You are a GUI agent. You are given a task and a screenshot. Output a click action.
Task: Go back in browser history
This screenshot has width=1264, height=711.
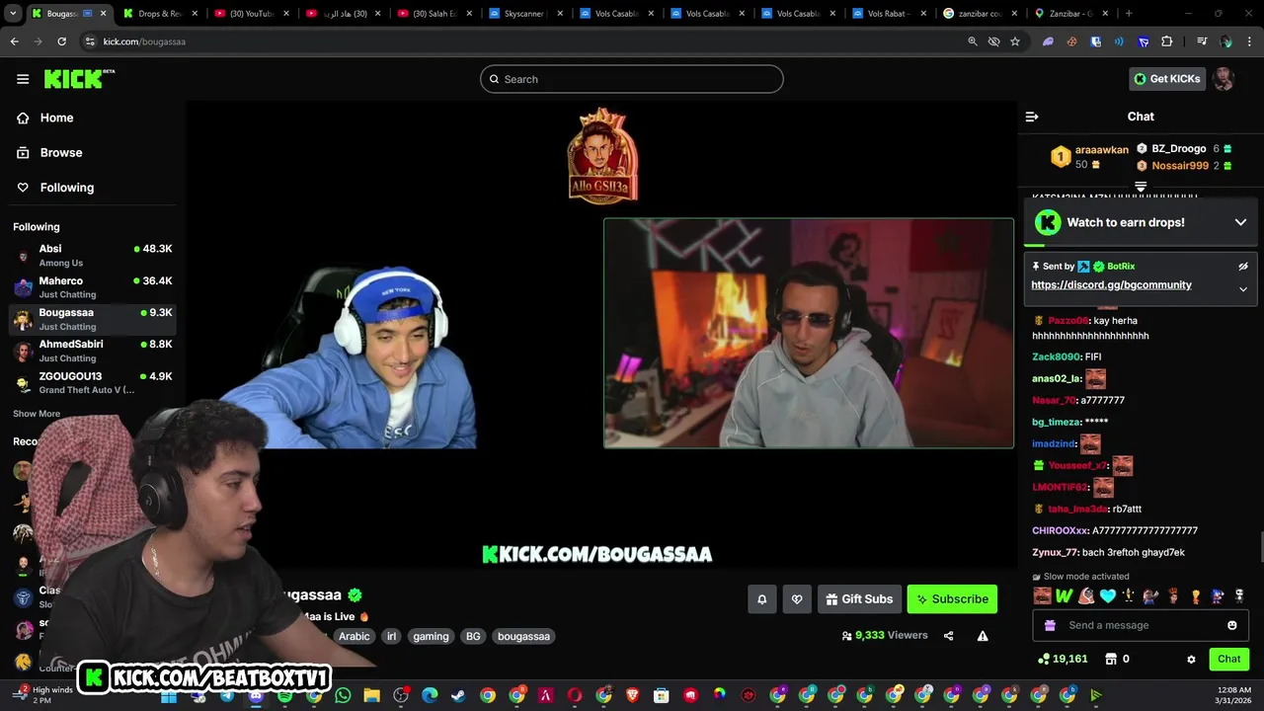point(14,41)
